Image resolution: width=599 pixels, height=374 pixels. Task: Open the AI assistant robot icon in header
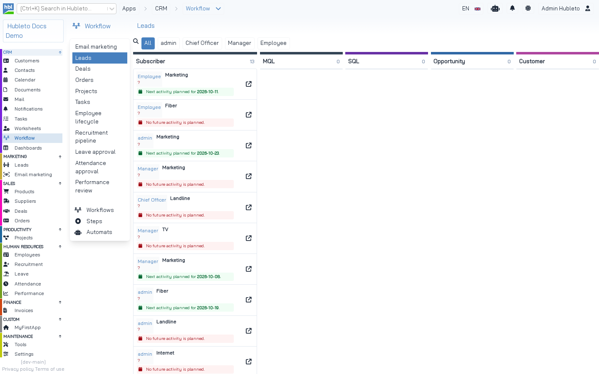[495, 8]
